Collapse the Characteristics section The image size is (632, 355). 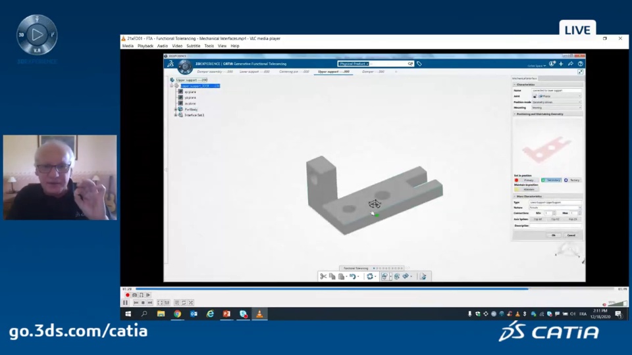pos(515,85)
